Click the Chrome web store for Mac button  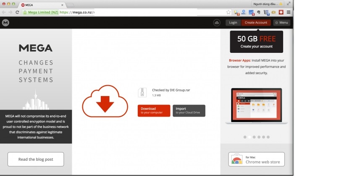tap(257, 159)
